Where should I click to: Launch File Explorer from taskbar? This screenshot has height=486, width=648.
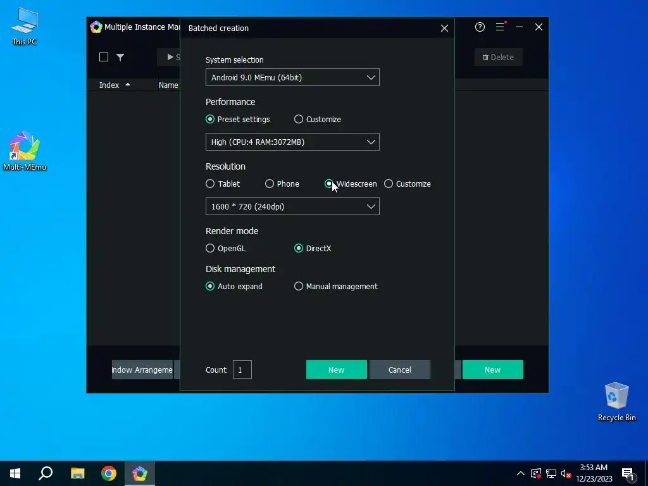click(x=77, y=473)
